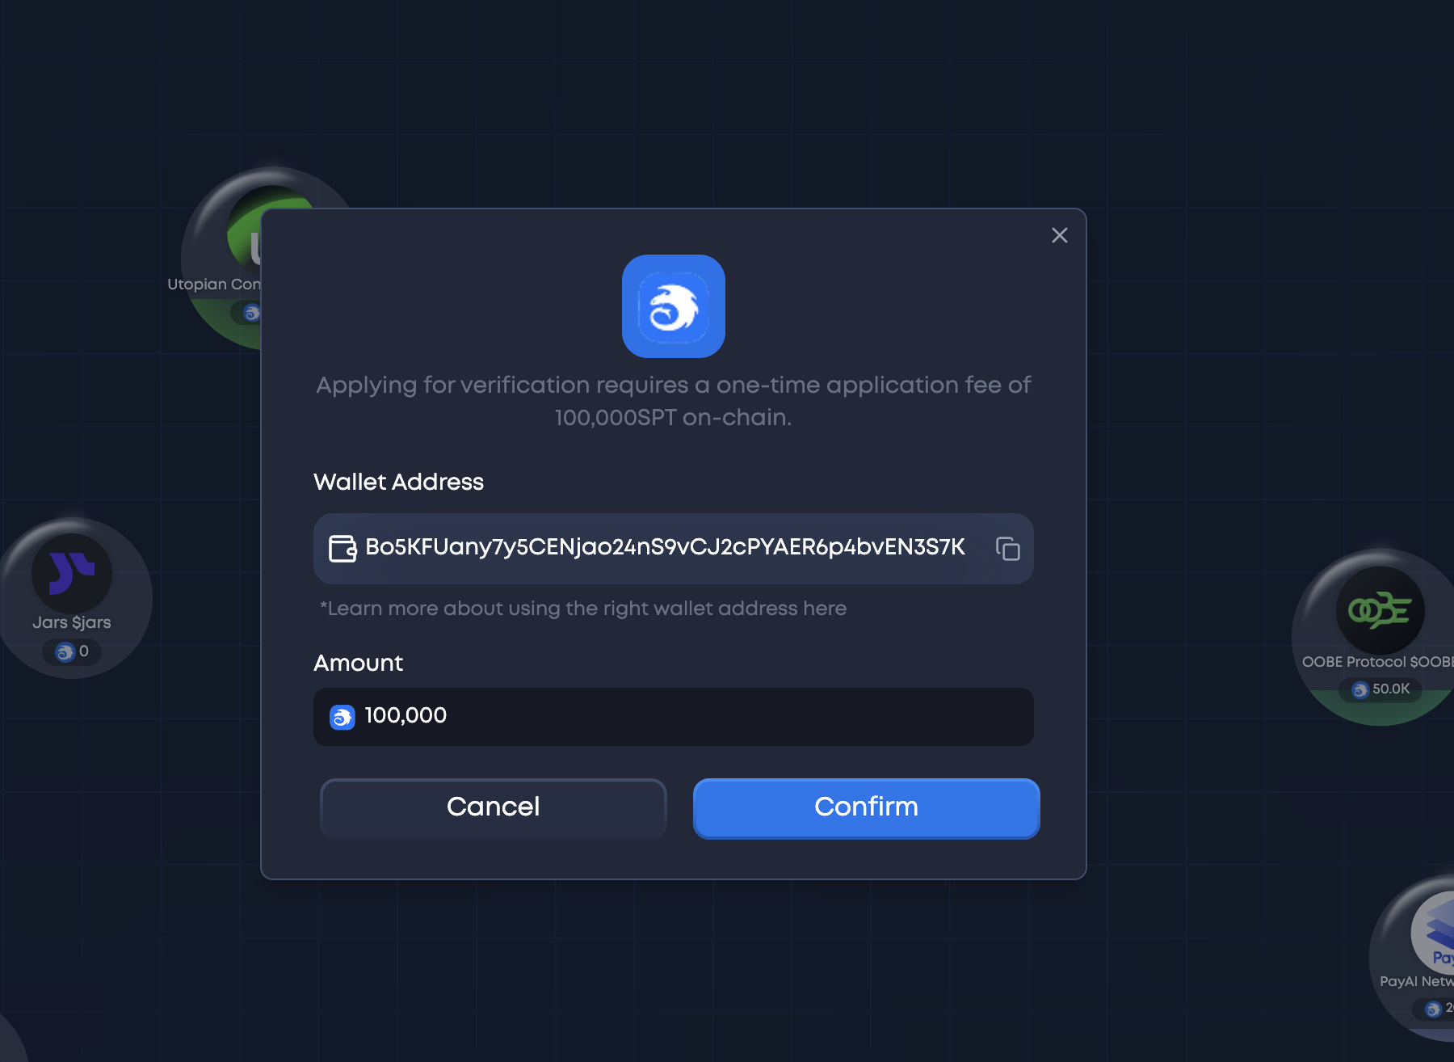Image resolution: width=1454 pixels, height=1062 pixels.
Task: Open the PayAI Network bubble logo
Action: click(1434, 931)
